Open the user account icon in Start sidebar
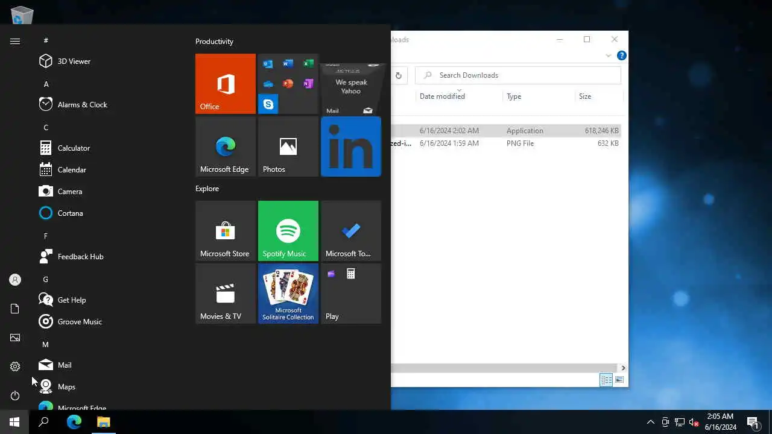Viewport: 772px width, 434px height. click(x=15, y=280)
